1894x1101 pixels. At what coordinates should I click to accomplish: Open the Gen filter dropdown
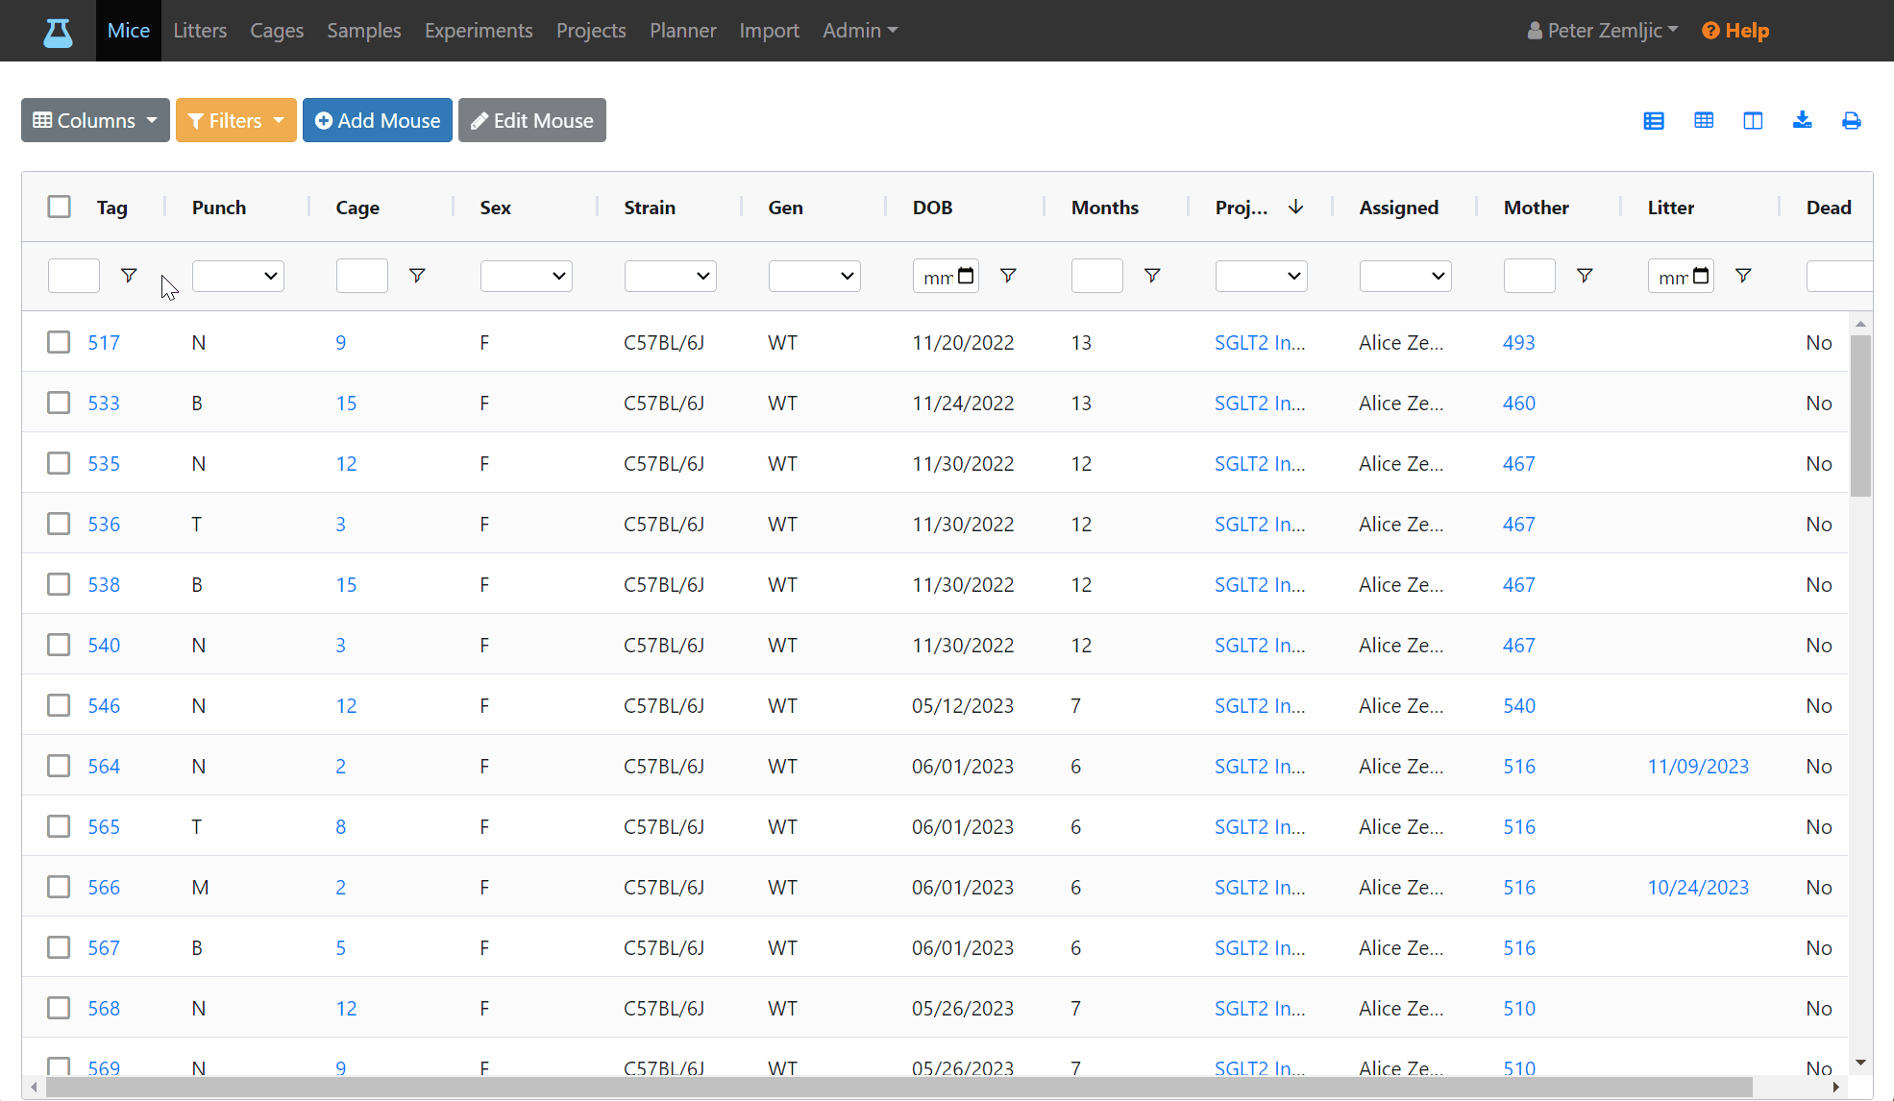(x=815, y=276)
